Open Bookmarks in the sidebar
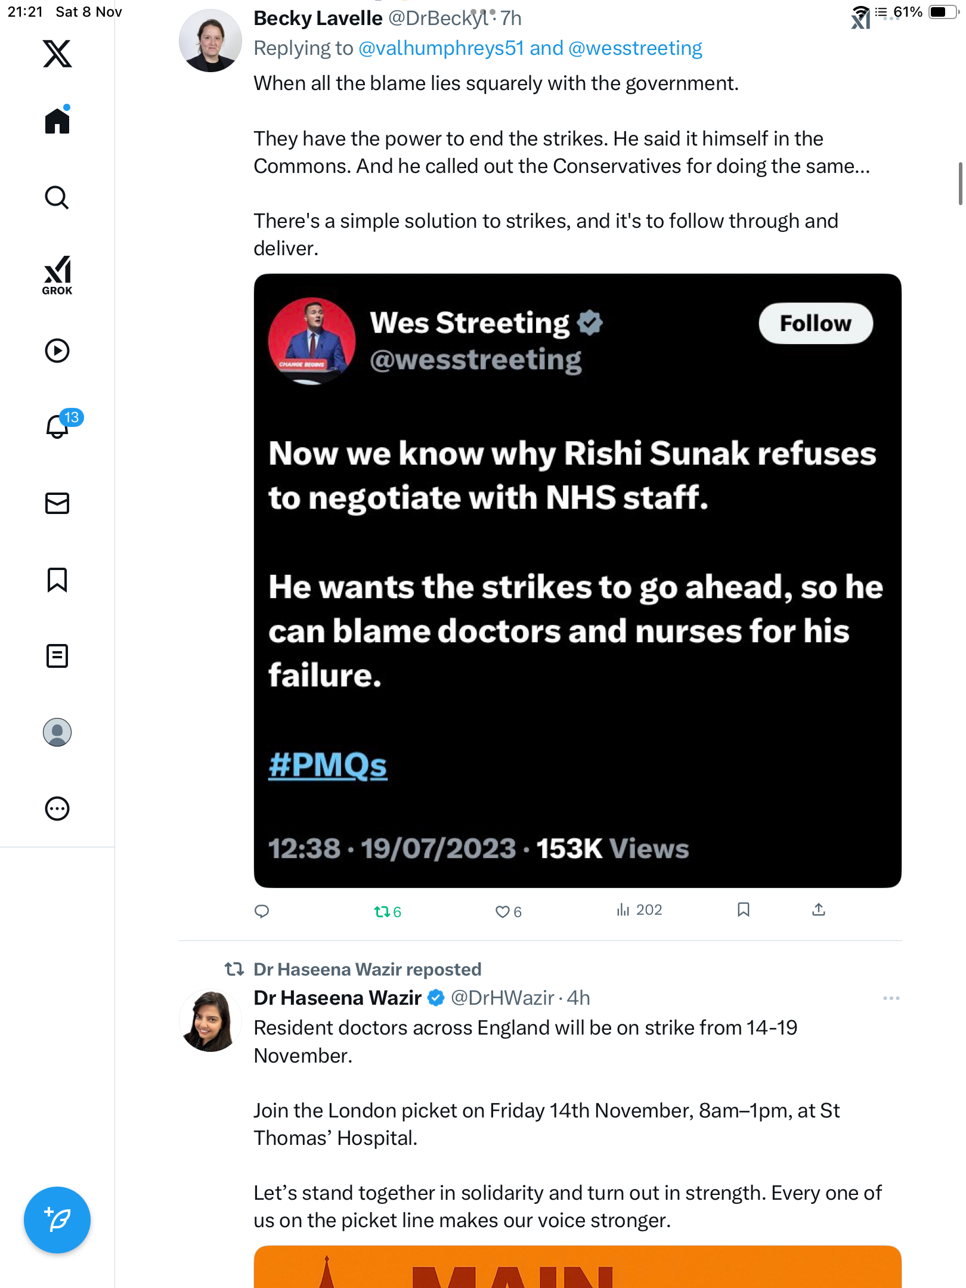 [57, 580]
